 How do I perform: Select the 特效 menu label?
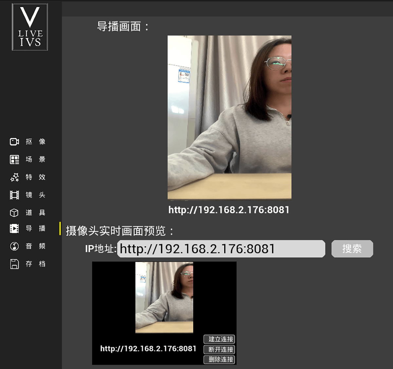tap(35, 177)
